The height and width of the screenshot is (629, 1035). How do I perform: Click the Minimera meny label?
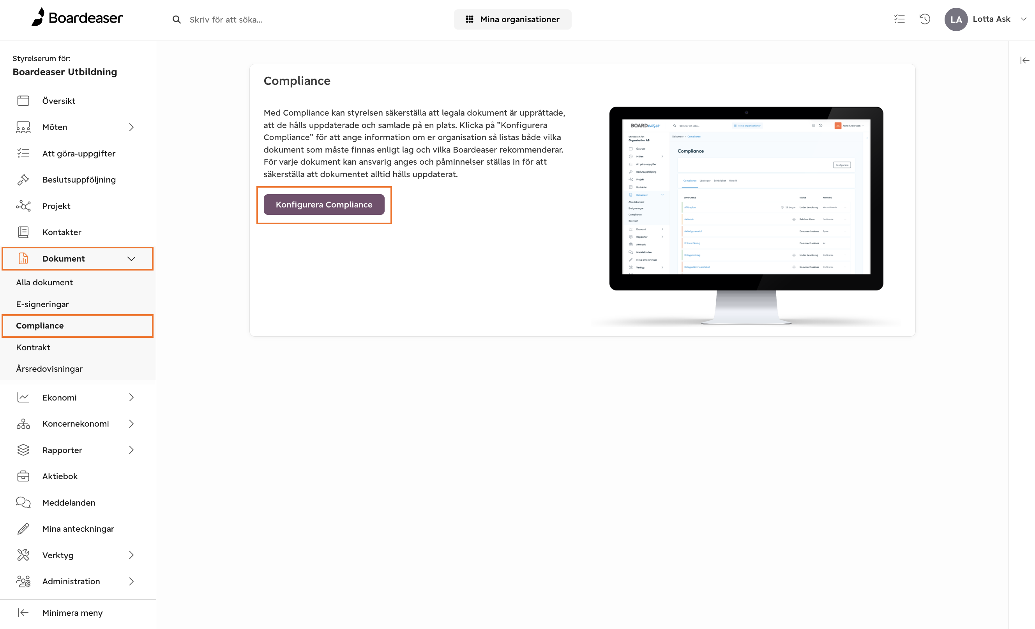tap(72, 613)
